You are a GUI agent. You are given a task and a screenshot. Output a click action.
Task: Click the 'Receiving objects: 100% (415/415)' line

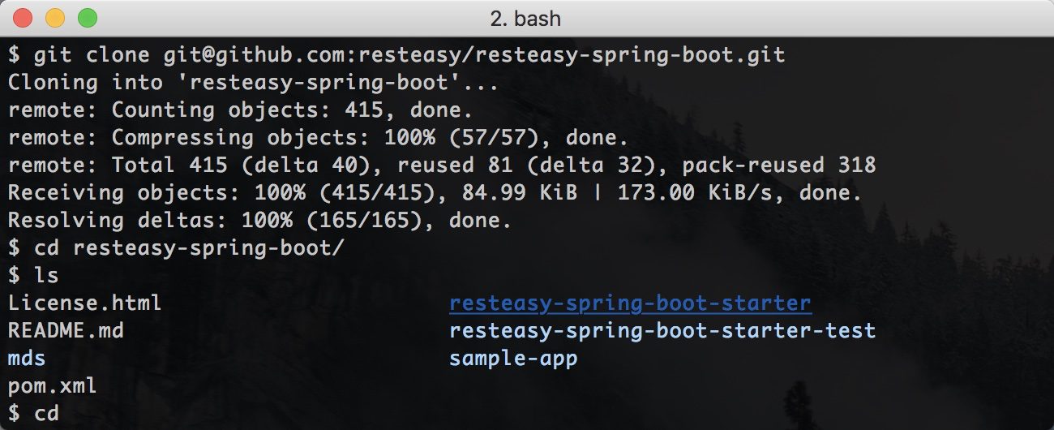pyautogui.click(x=435, y=193)
